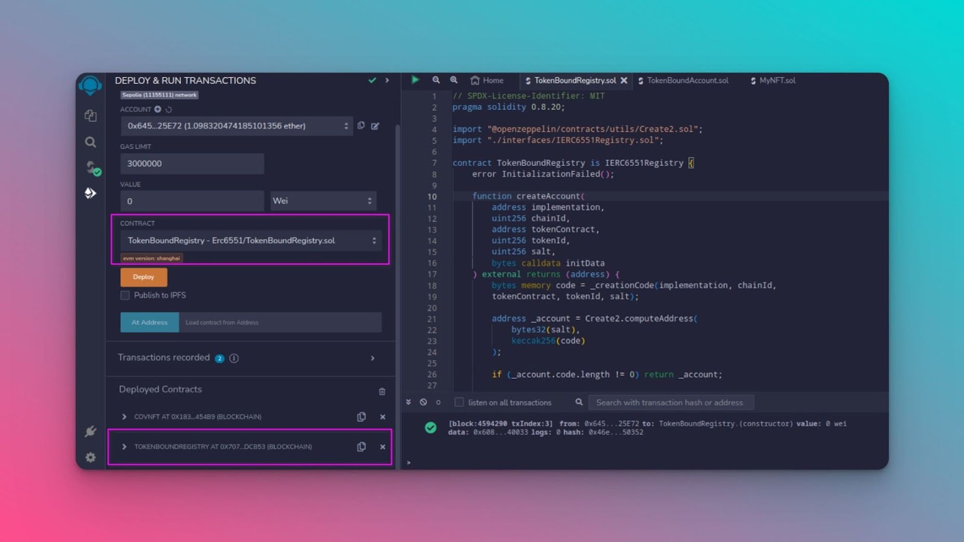
Task: Click the VALUE amount input field
Action: coord(192,201)
